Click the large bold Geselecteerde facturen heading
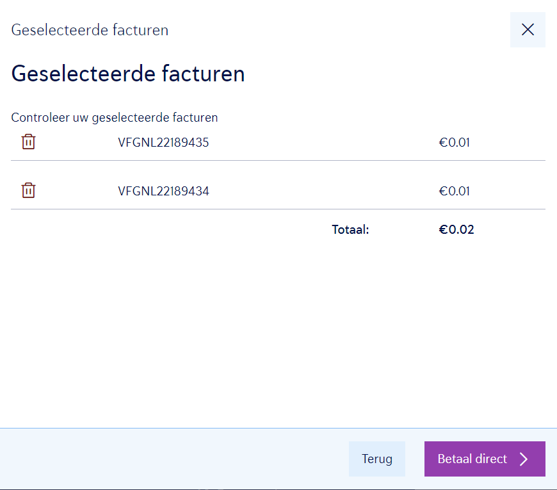The height and width of the screenshot is (490, 557). pyautogui.click(x=128, y=74)
